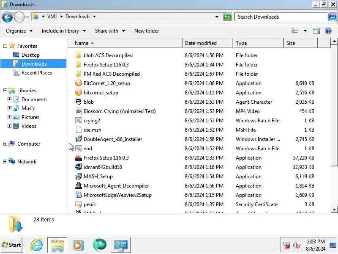Select Desktop in Favorites
The height and width of the screenshot is (254, 338).
30,55
